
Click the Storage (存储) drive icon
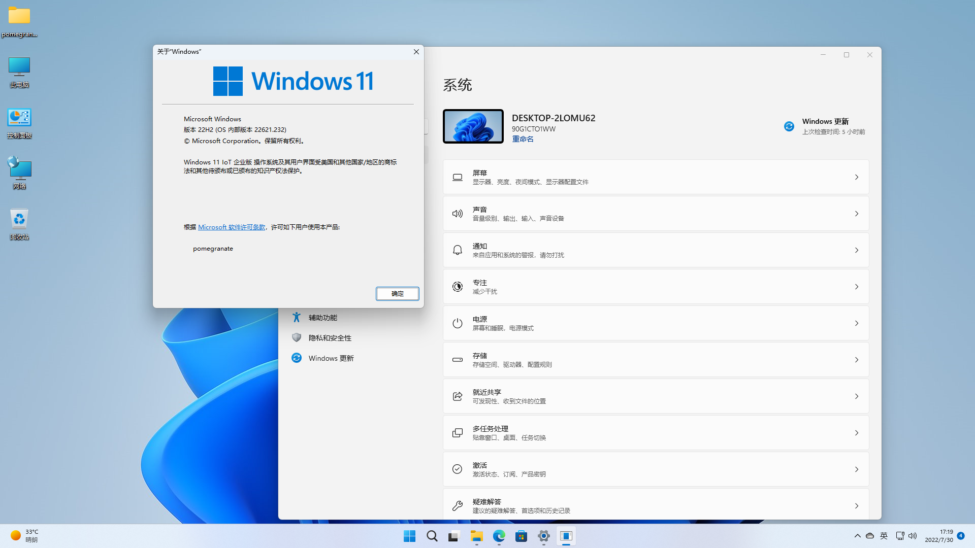(x=458, y=360)
